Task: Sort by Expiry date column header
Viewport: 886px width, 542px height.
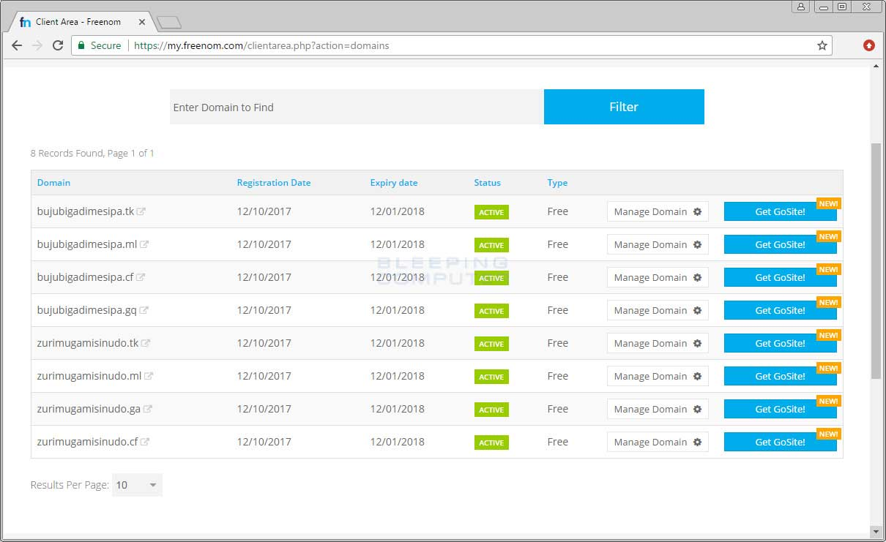Action: click(394, 183)
